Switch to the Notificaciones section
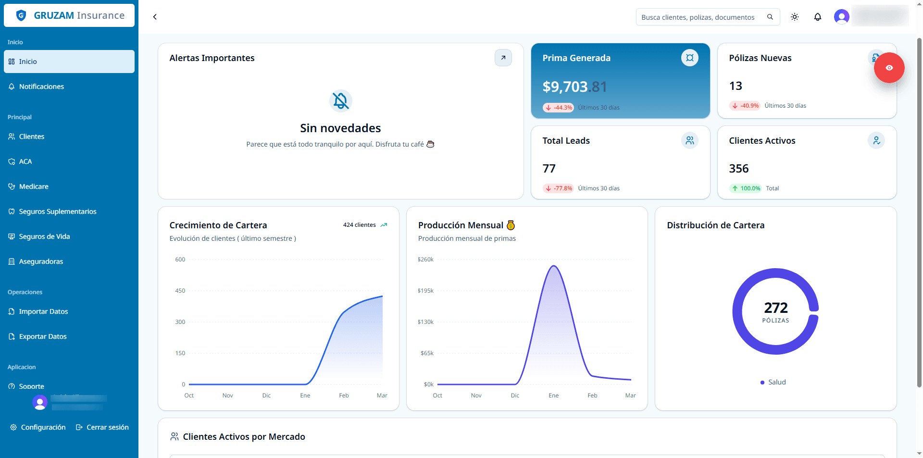Image resolution: width=923 pixels, height=458 pixels. pos(41,87)
